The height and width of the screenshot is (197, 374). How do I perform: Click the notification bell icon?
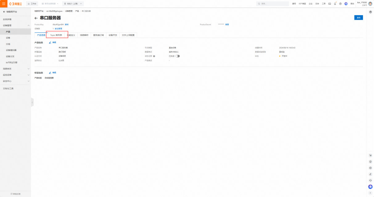click(x=335, y=4)
